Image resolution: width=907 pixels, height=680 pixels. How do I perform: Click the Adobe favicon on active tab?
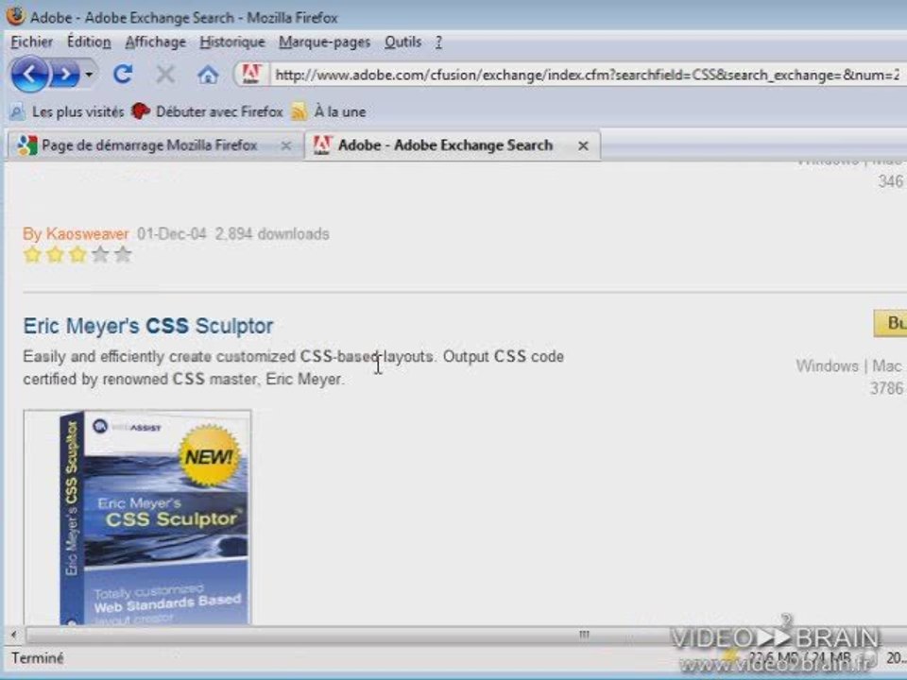point(321,145)
